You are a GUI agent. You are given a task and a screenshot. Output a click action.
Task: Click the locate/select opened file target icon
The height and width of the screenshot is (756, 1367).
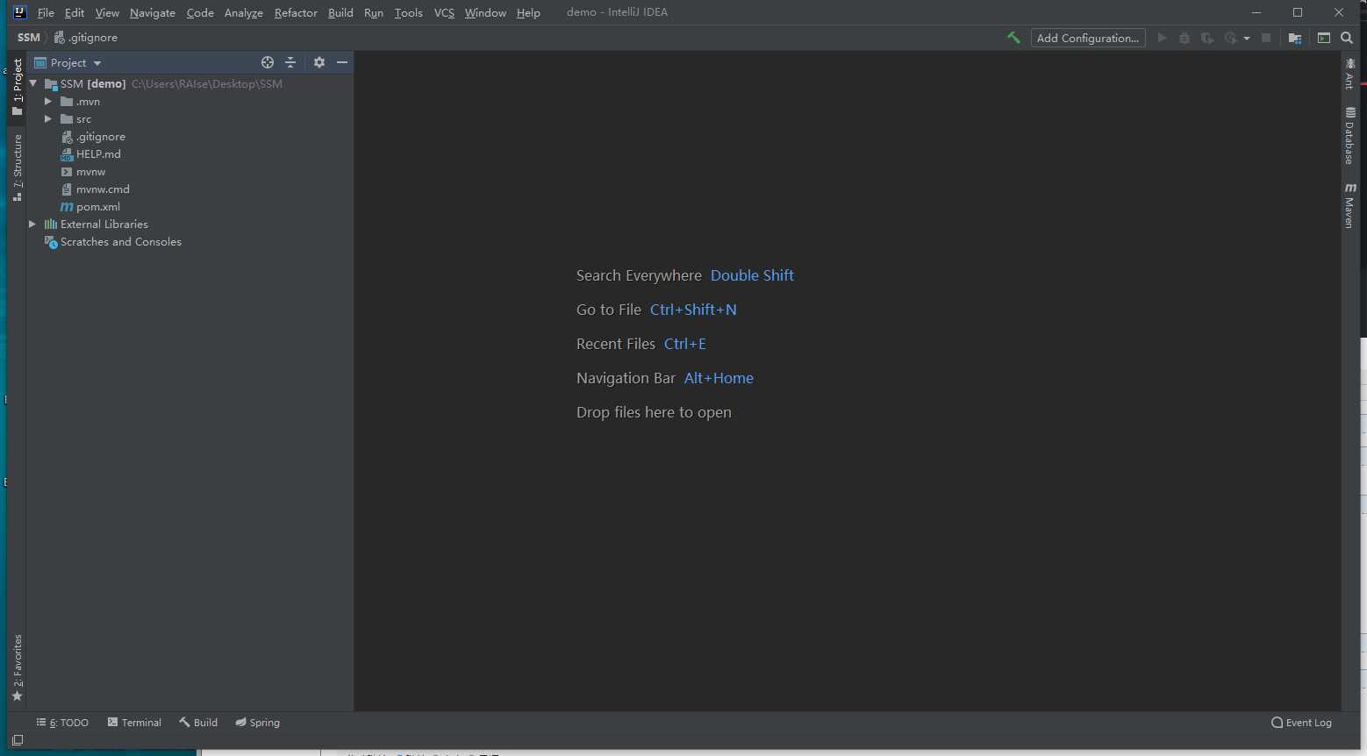point(268,62)
